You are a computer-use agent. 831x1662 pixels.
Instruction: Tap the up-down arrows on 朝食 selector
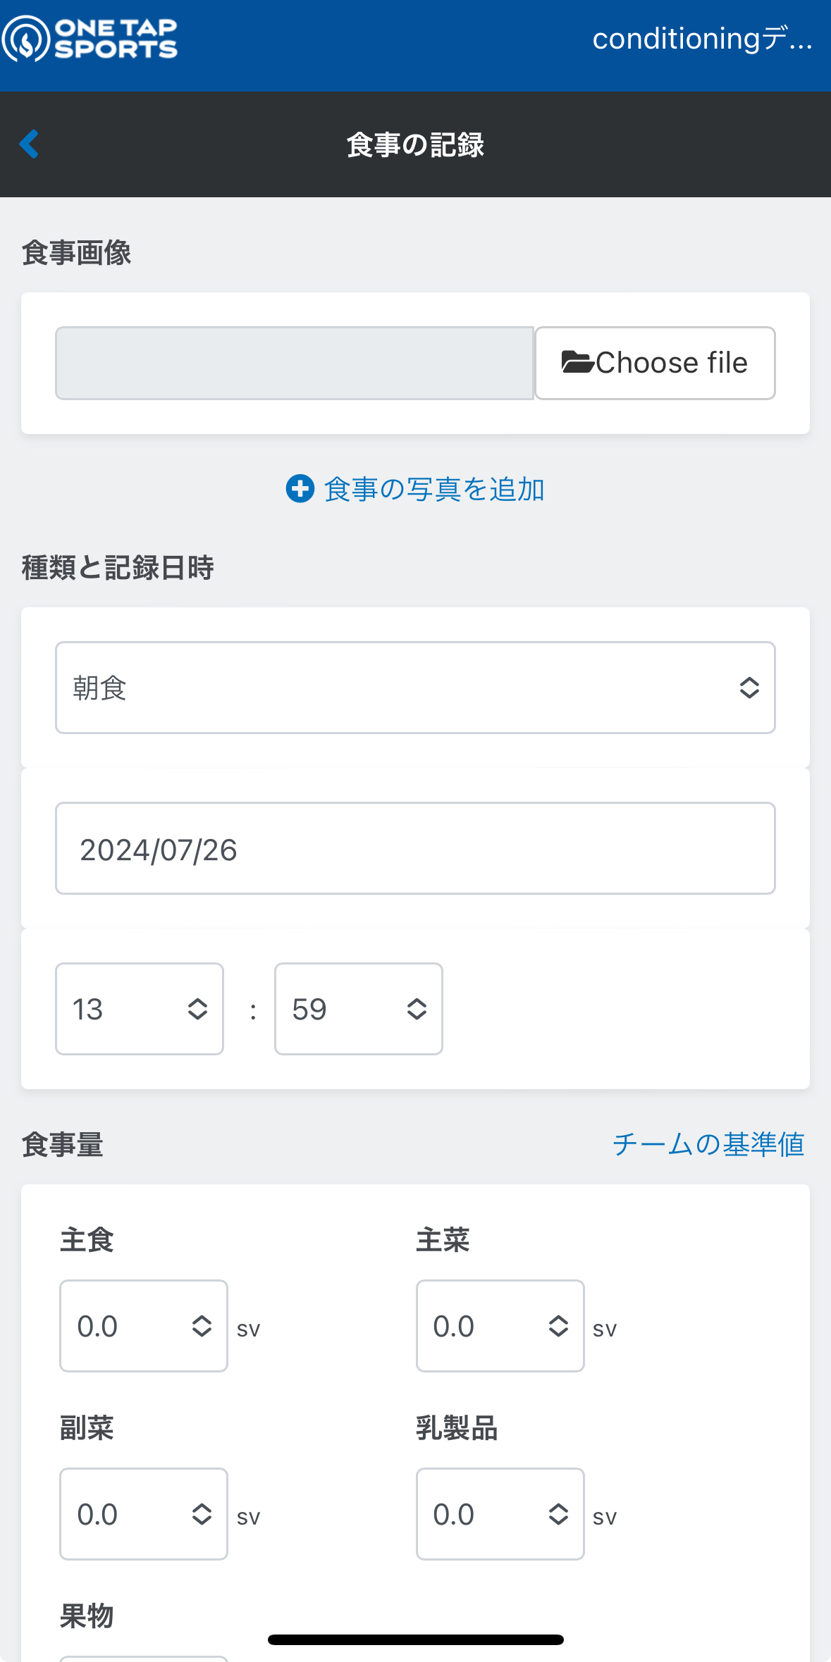coord(749,688)
